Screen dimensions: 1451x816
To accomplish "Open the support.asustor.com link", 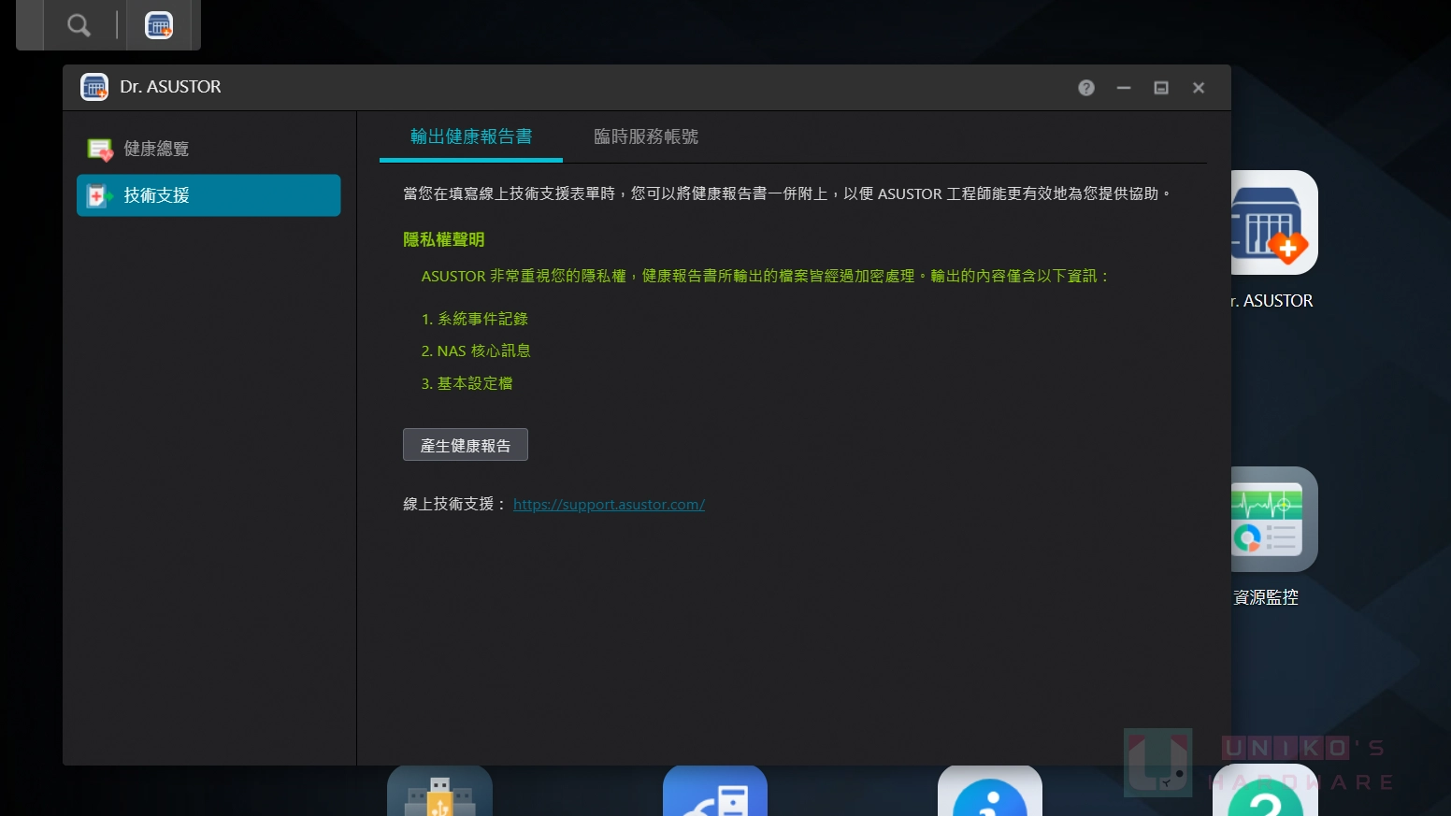I will tap(609, 505).
